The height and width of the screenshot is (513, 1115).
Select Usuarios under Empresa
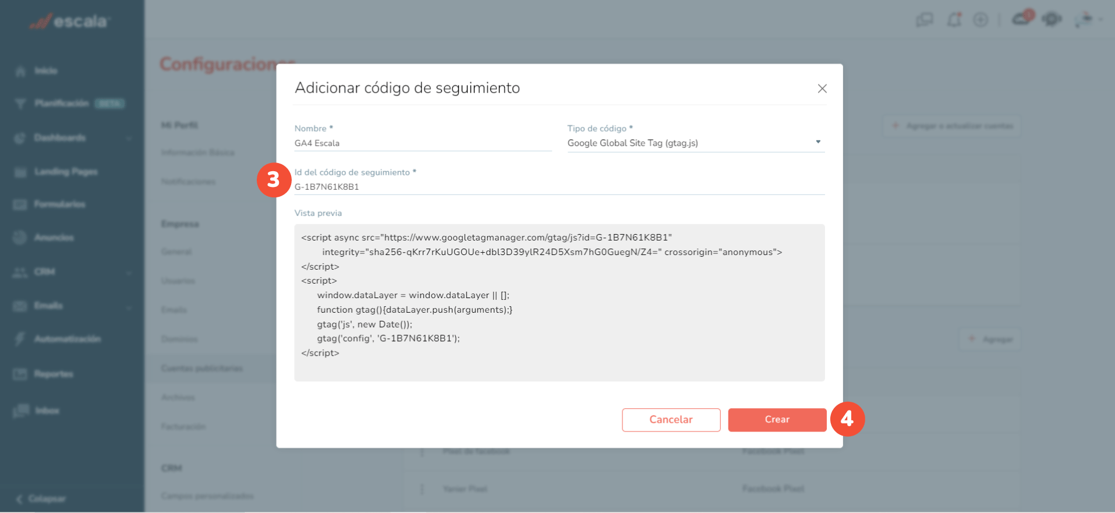[x=178, y=281]
